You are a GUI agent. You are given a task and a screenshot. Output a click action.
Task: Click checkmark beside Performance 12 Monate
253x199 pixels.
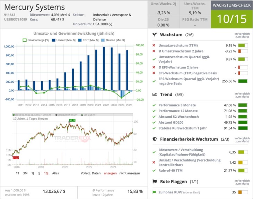pyautogui.click(x=154, y=111)
